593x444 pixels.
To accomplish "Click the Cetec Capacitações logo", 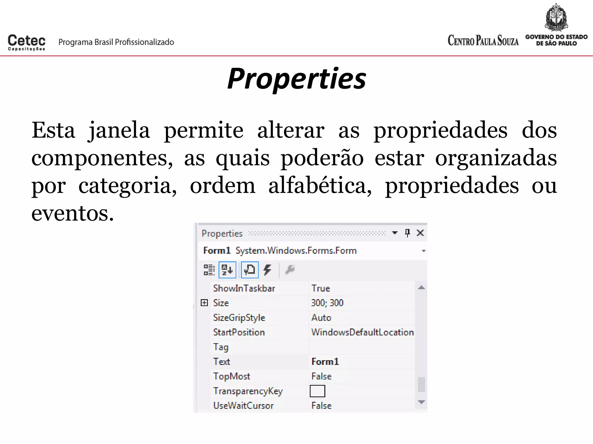I will coord(26,42).
